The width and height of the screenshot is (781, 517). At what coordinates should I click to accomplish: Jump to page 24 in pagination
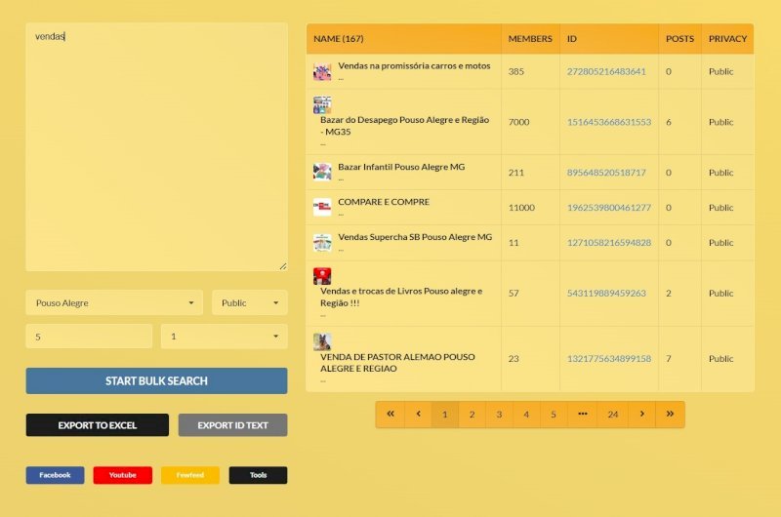coord(612,415)
